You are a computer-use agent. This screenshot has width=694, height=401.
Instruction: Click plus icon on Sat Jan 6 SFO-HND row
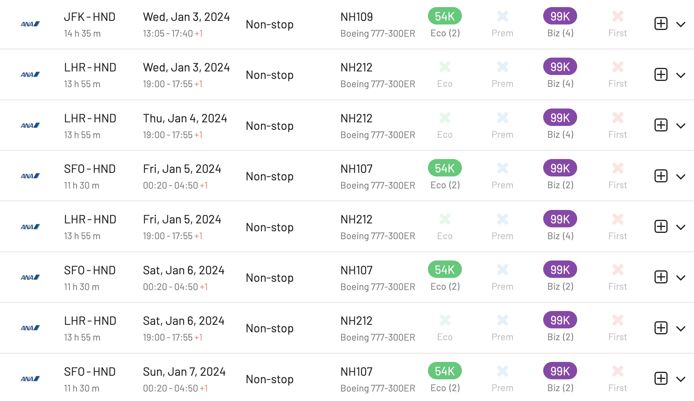tap(661, 277)
